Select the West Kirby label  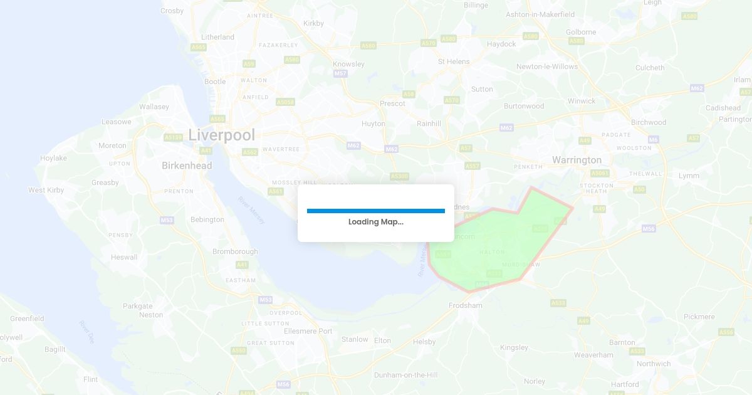(x=46, y=190)
